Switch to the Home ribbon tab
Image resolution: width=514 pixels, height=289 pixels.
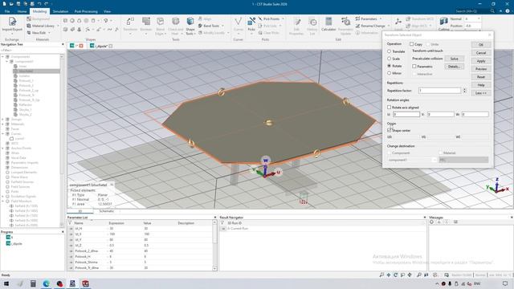22,11
